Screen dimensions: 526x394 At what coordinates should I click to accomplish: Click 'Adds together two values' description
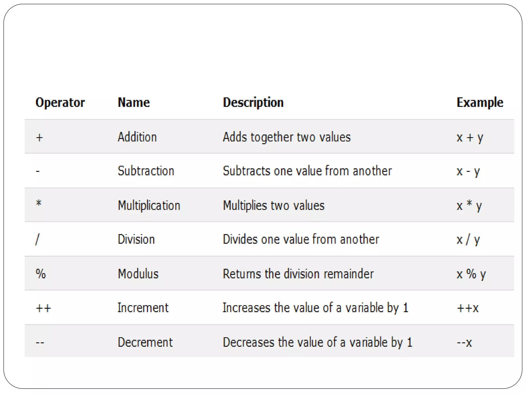click(286, 137)
